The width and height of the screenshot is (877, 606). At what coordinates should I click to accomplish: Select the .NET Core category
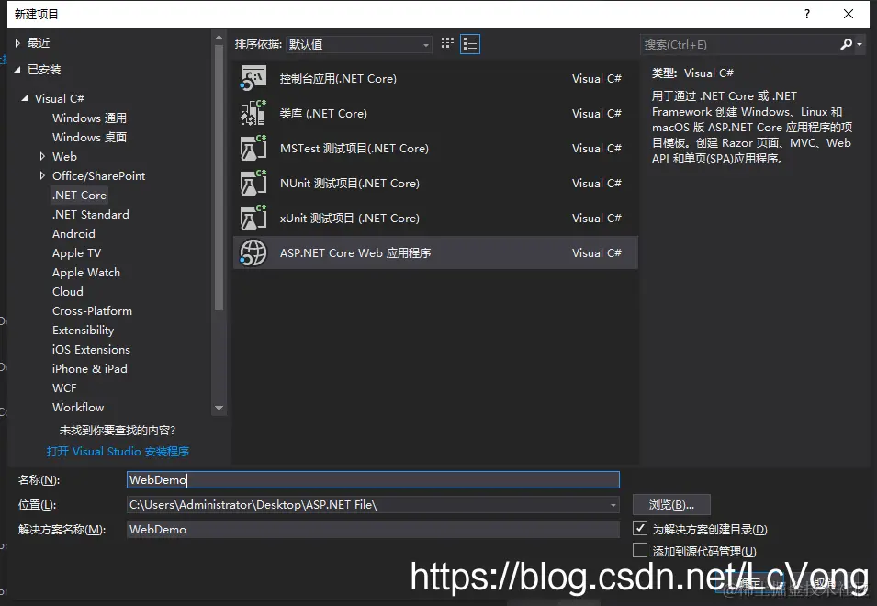[79, 195]
